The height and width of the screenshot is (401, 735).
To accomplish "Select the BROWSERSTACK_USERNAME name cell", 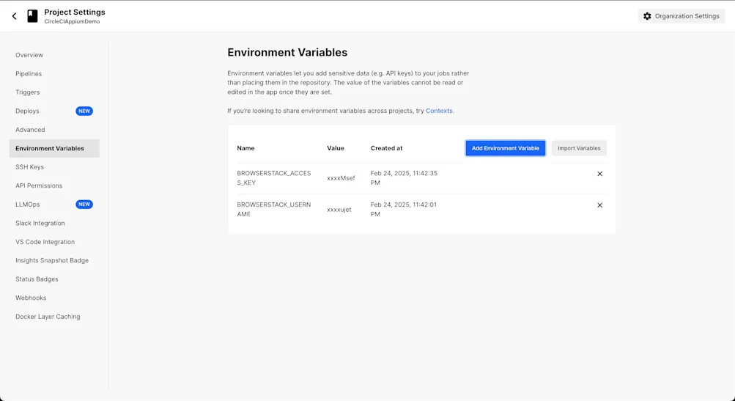I will (274, 209).
